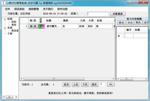Open the 软件注册 menu
Viewport: 150px width, 101px height.
coord(62,9)
